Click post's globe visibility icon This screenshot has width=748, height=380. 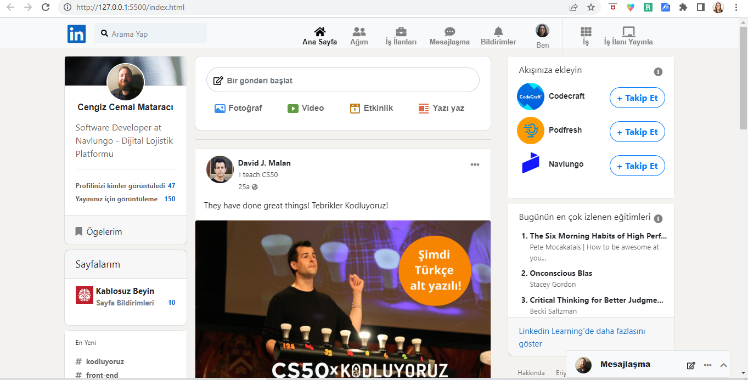[255, 187]
